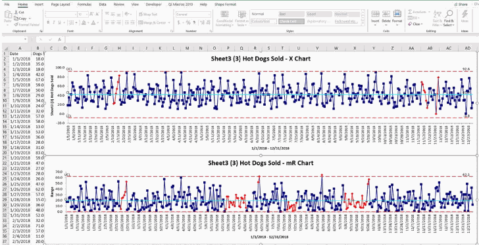The width and height of the screenshot is (479, 245).
Task: Click the Decrease Font Size icon
Action: (97, 14)
